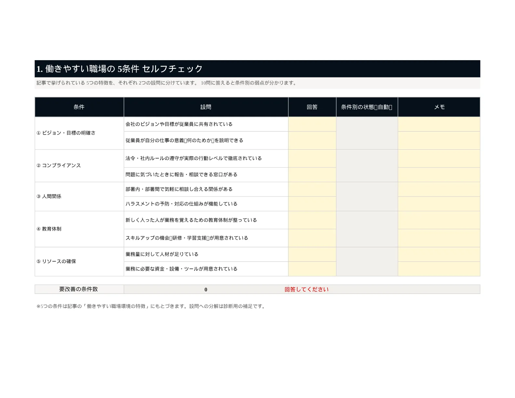This screenshot has height=398, width=515.
Task: Click the 設問 column header
Action: tap(206, 107)
